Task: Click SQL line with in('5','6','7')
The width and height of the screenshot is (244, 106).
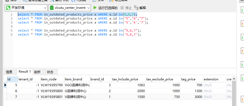Action: 83,22
